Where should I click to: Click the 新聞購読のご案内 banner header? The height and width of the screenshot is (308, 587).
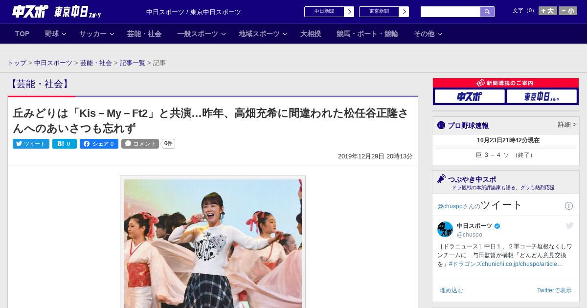coord(506,83)
